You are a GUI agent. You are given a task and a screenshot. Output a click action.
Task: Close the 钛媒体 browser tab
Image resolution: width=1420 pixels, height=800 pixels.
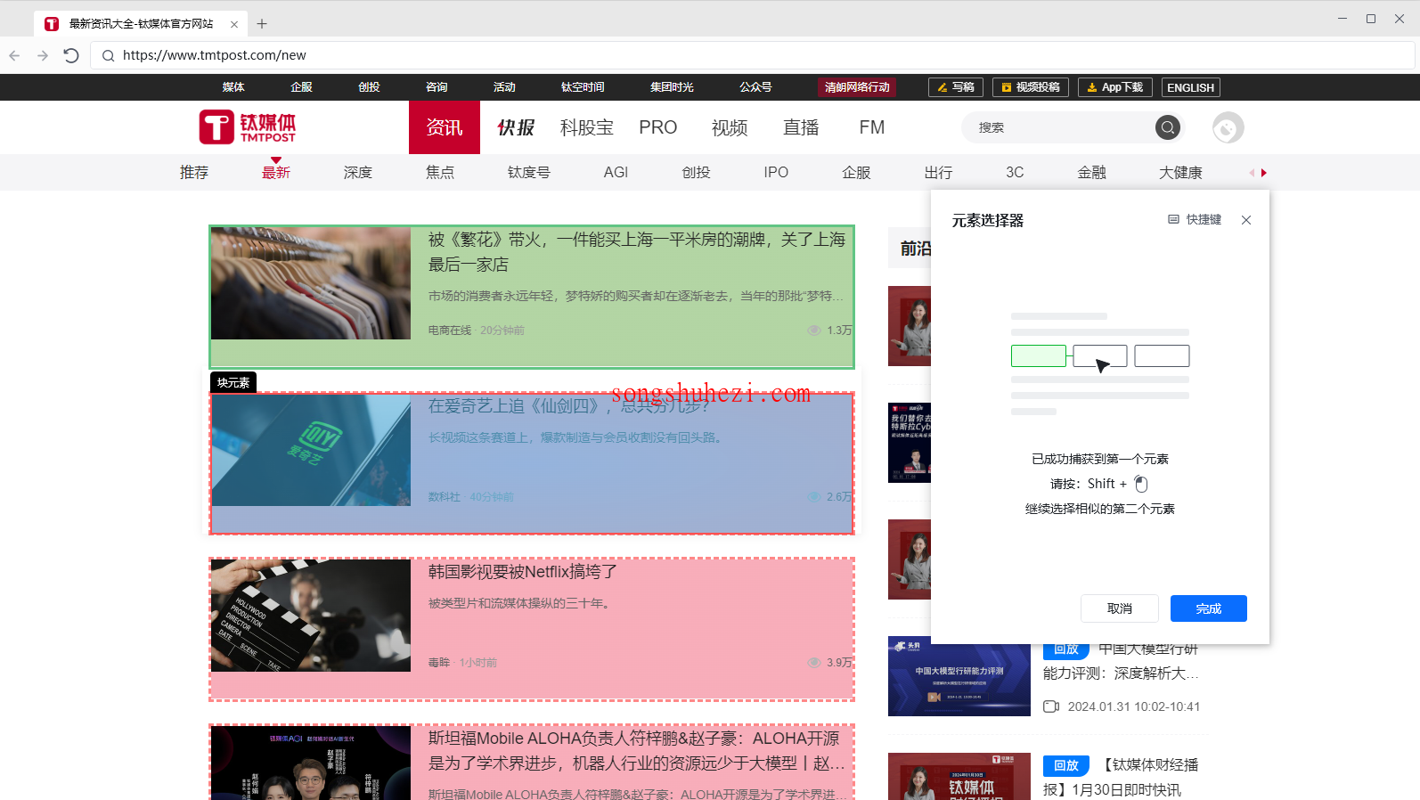point(234,24)
